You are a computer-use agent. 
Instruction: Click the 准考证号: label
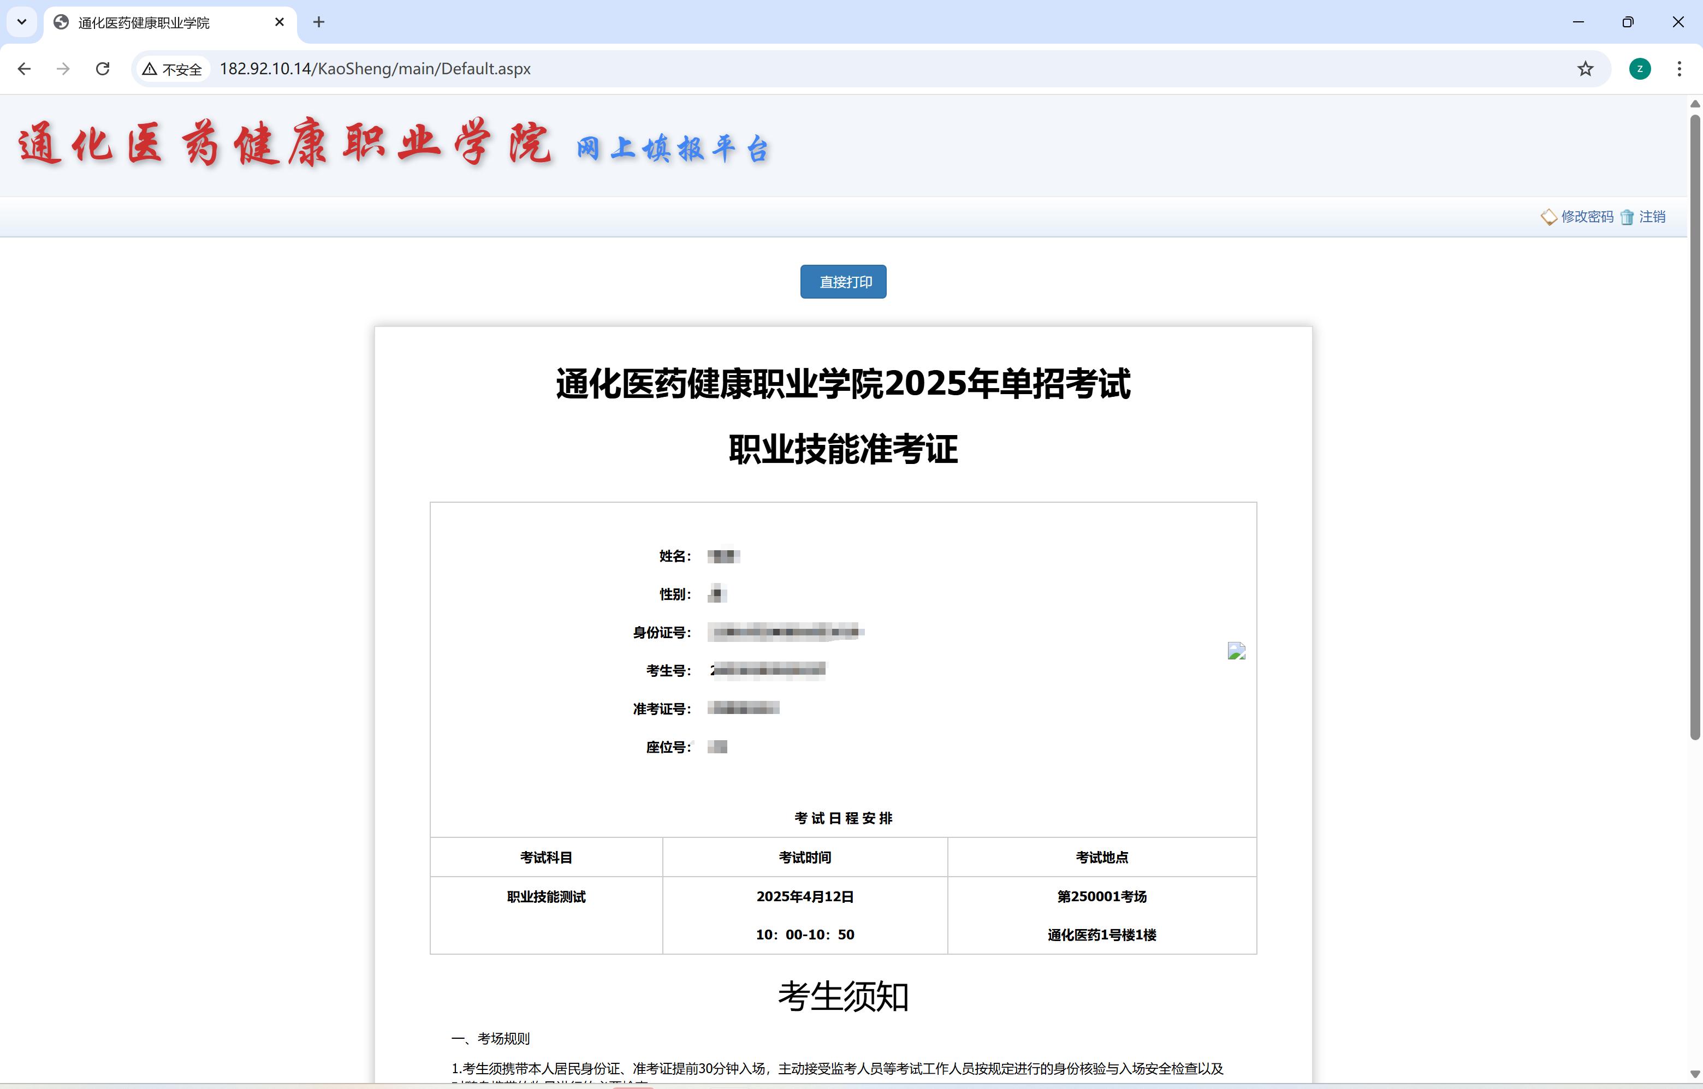[662, 709]
